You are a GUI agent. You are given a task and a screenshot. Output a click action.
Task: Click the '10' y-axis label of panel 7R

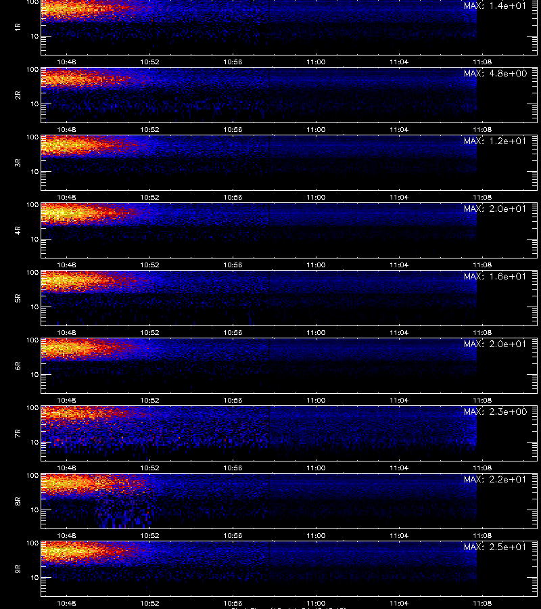(34, 442)
